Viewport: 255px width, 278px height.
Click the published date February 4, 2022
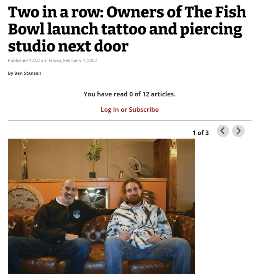click(80, 60)
